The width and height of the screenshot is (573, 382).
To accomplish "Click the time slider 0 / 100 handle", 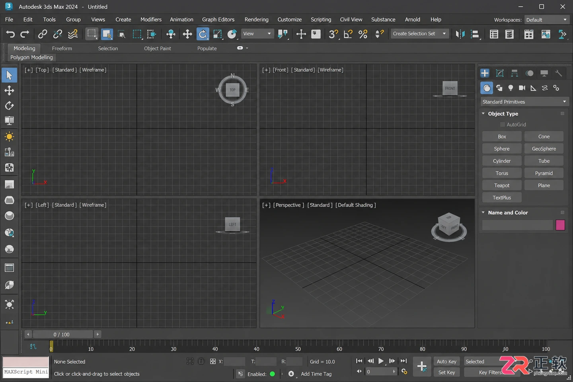I will (x=62, y=334).
